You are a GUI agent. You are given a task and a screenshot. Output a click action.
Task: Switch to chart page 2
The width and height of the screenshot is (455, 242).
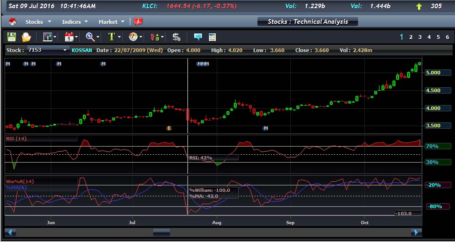(411, 37)
